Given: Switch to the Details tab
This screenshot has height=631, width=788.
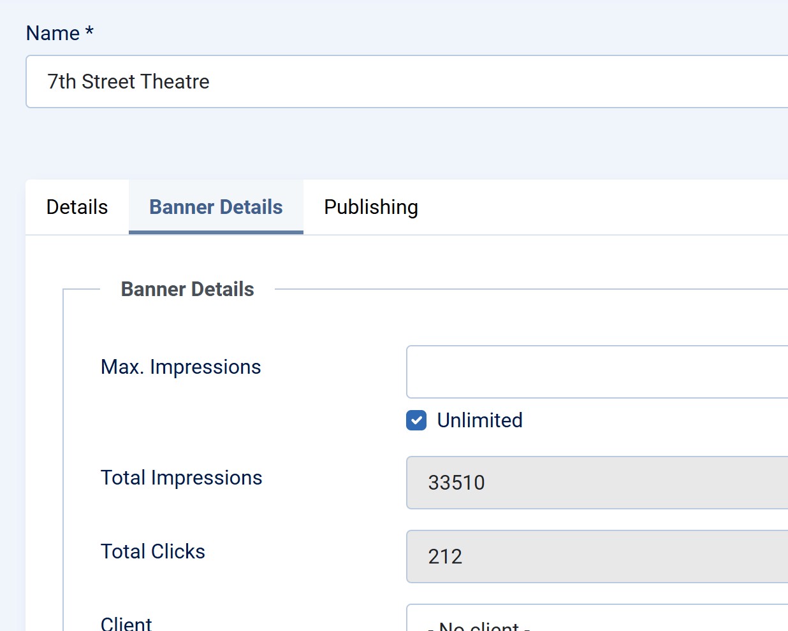Looking at the screenshot, I should [x=77, y=207].
